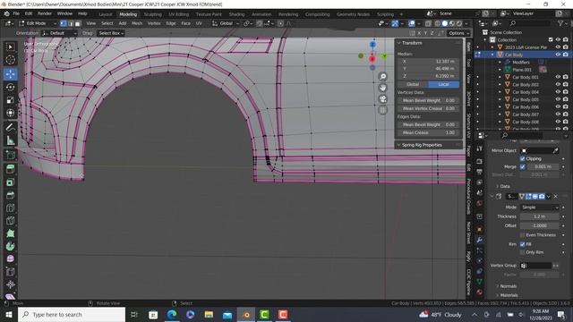This screenshot has width=573, height=322.
Task: Click the viewport zoom magnifier gizmo
Action: coord(382,76)
